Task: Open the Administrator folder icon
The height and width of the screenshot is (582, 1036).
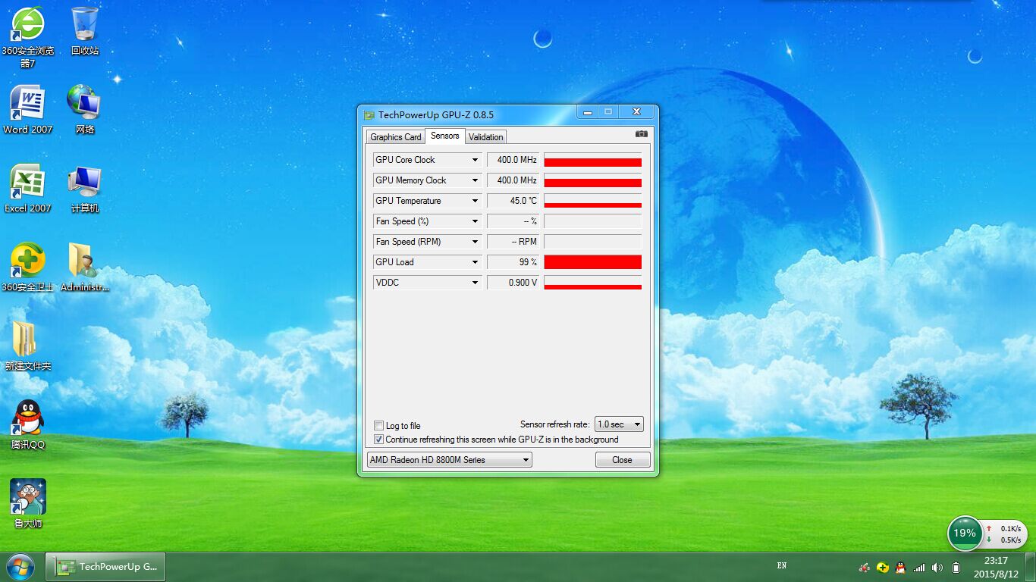Action: click(84, 268)
